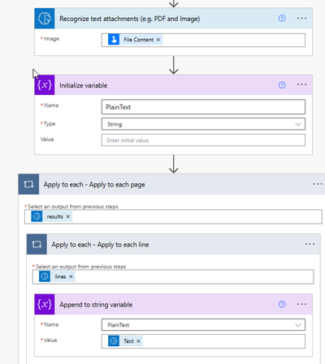Viewport: 325px width, 364px height.
Task: Open the Recognize text attachments ellipsis menu
Action: click(301, 18)
